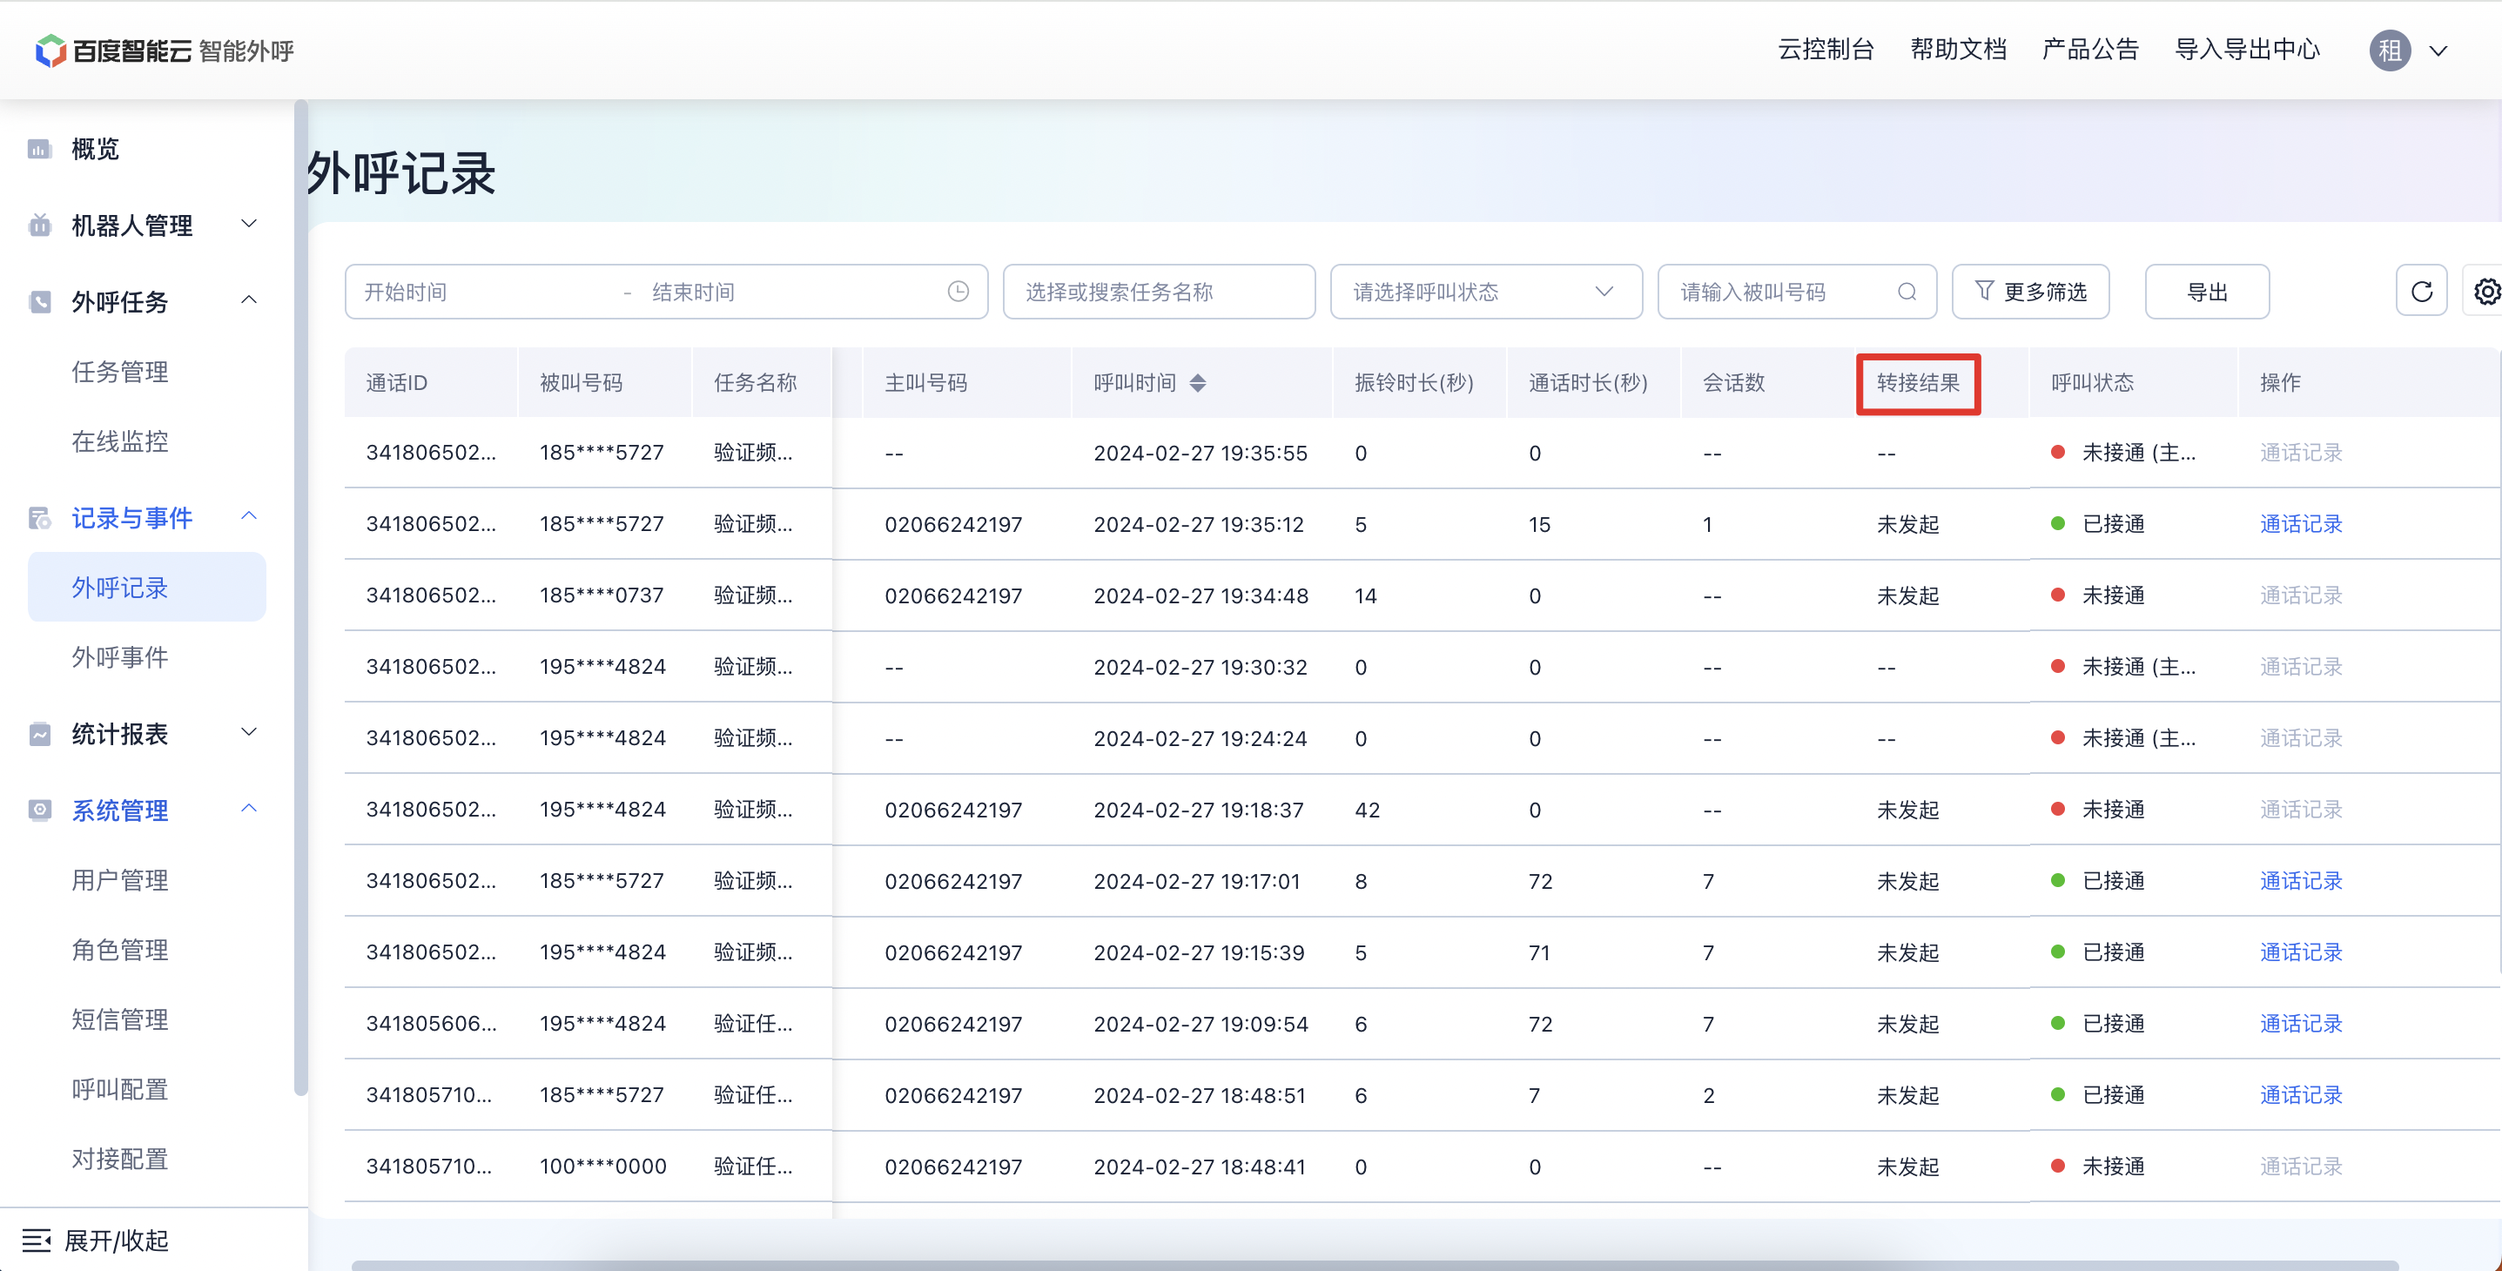The image size is (2502, 1271).
Task: Click the 振铃时长(秒) column header
Action: [x=1414, y=382]
